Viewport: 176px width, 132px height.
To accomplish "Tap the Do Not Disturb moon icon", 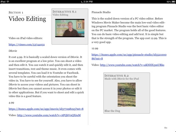I will [x=82, y=1].
